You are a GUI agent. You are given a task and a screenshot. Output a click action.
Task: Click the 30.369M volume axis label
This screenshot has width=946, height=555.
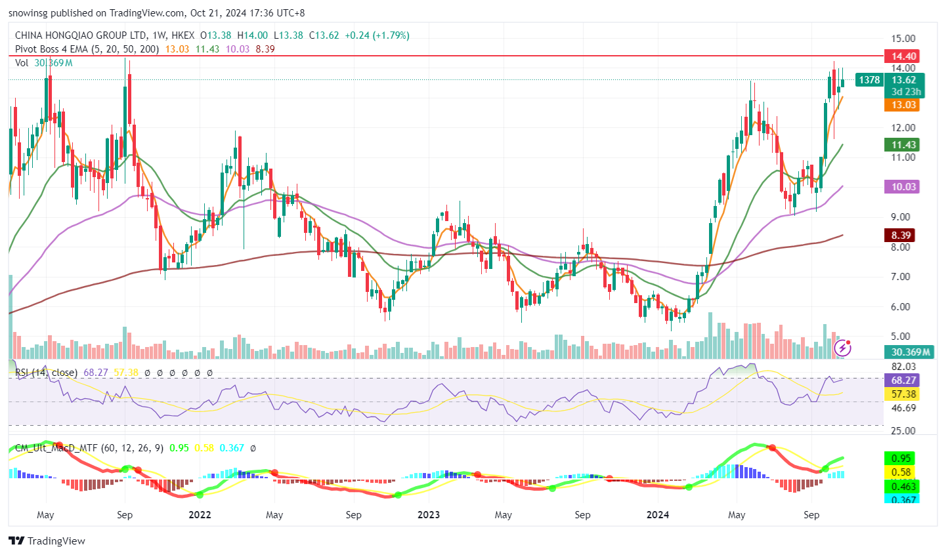coord(909,352)
